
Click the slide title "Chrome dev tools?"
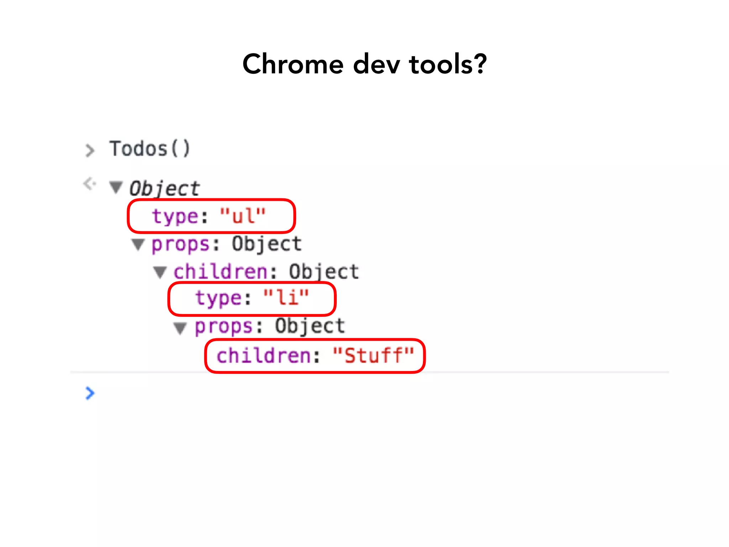click(364, 64)
